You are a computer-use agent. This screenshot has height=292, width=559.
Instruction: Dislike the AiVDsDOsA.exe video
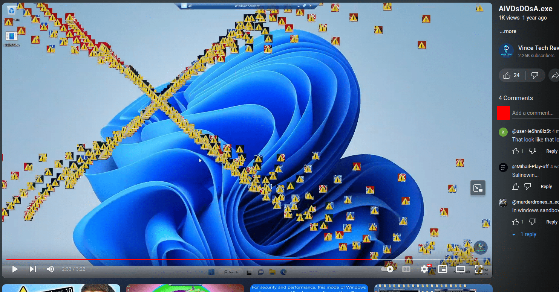(534, 75)
